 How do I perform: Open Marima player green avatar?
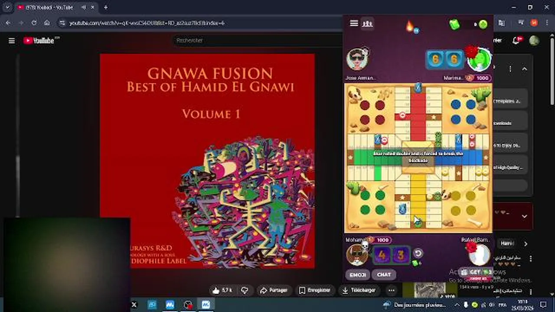[x=480, y=60]
